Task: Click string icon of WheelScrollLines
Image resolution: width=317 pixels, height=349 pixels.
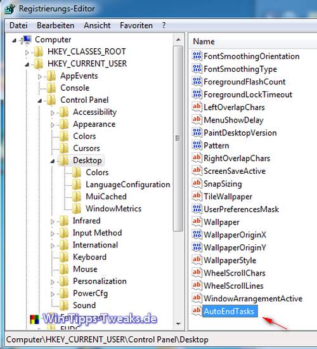Action: [197, 286]
